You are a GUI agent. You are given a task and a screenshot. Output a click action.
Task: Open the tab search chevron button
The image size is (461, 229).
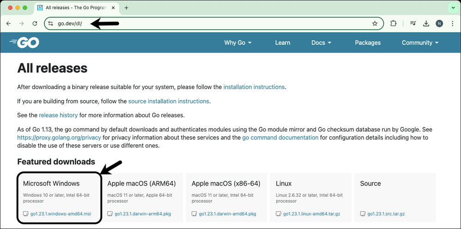pos(452,8)
